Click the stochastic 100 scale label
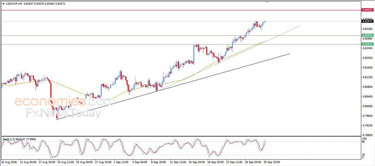 point(364,138)
